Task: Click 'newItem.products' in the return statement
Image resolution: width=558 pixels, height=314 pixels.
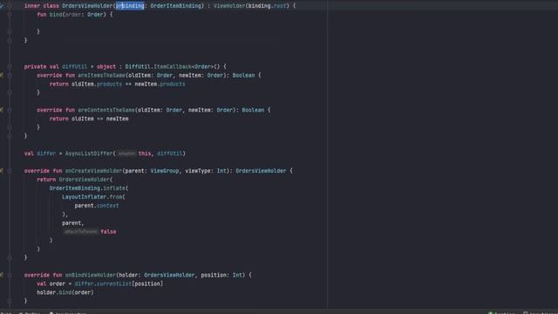Action: pyautogui.click(x=160, y=84)
